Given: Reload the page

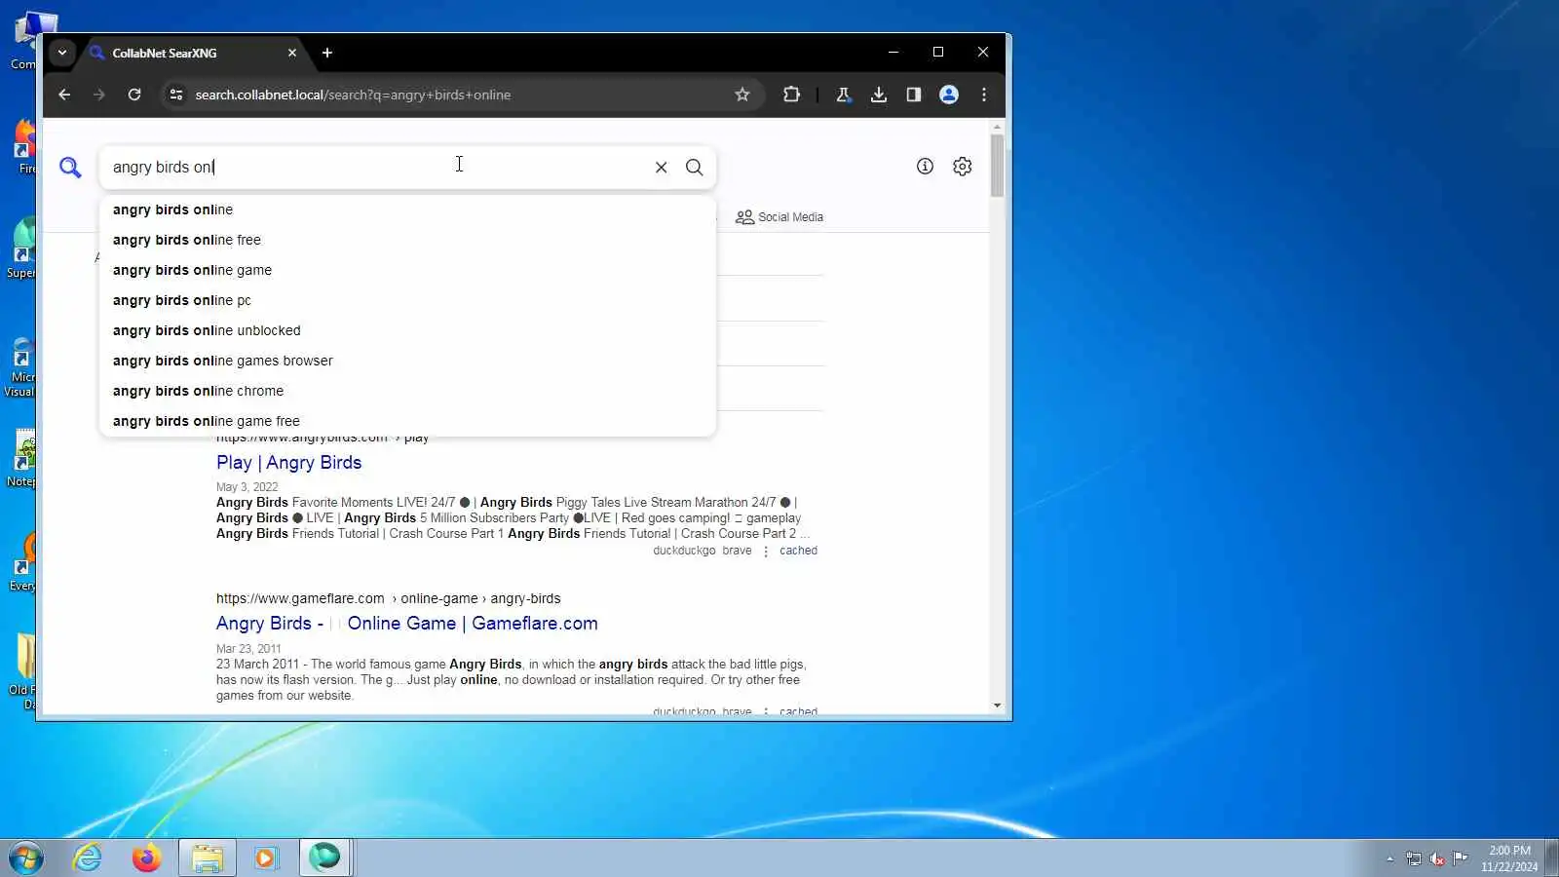Looking at the screenshot, I should (x=134, y=95).
